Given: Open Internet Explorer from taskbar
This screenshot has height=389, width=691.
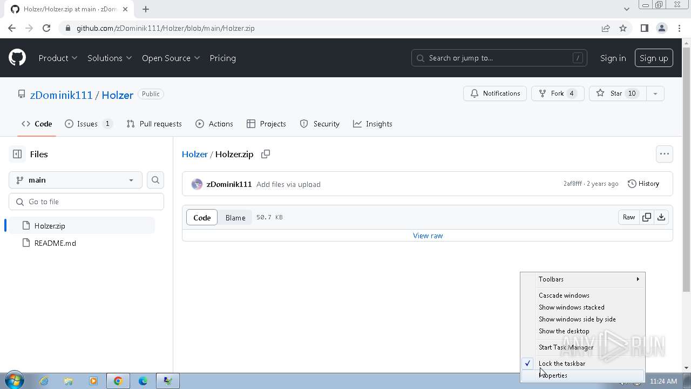Looking at the screenshot, I should tap(44, 381).
